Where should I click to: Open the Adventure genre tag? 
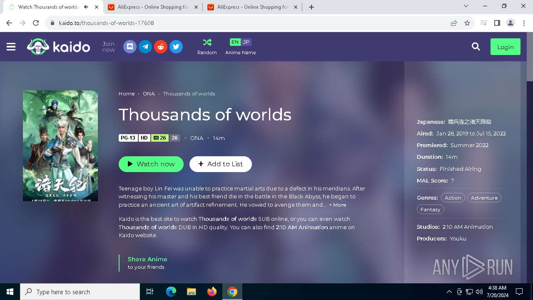[484, 198]
